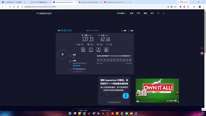Open the 中文(简体) language dropdown

tap(122, 13)
